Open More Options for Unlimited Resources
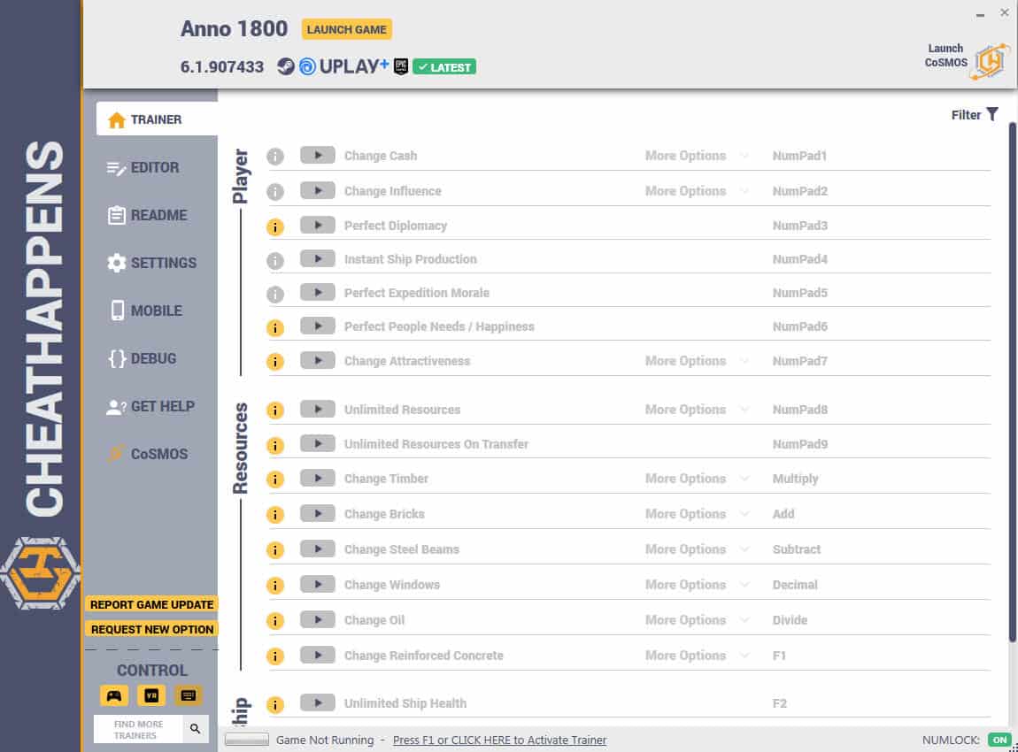 click(697, 410)
